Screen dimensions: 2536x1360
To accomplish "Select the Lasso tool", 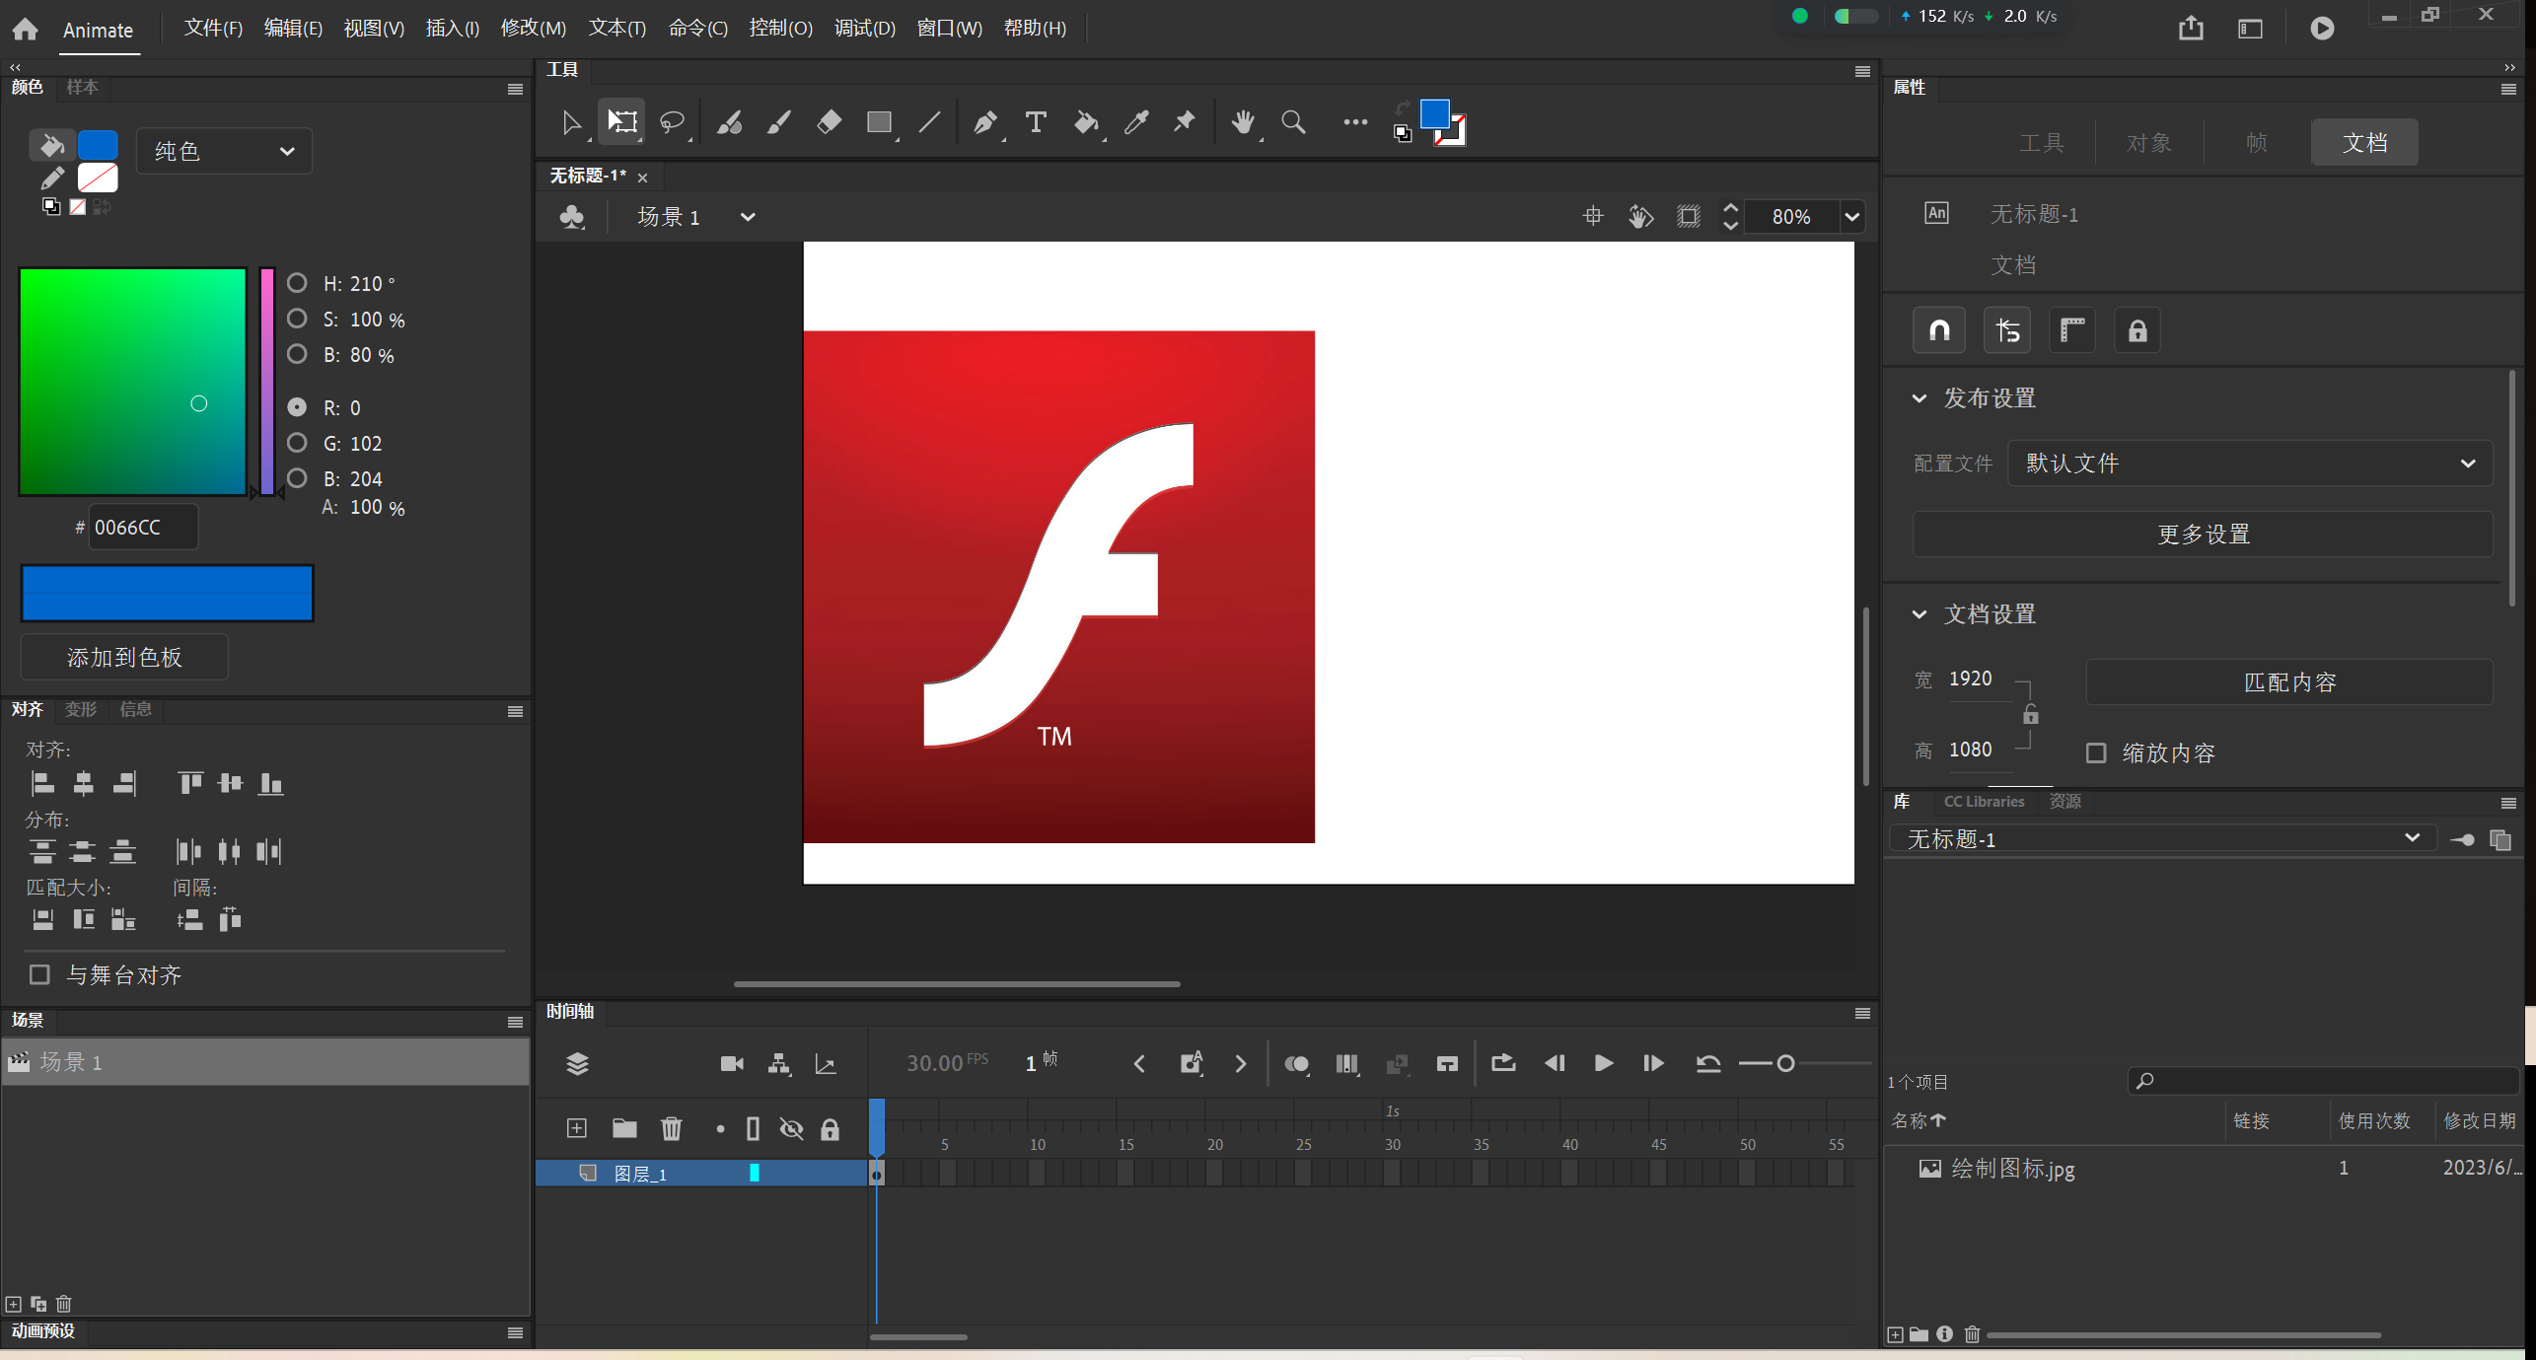I will coord(673,122).
